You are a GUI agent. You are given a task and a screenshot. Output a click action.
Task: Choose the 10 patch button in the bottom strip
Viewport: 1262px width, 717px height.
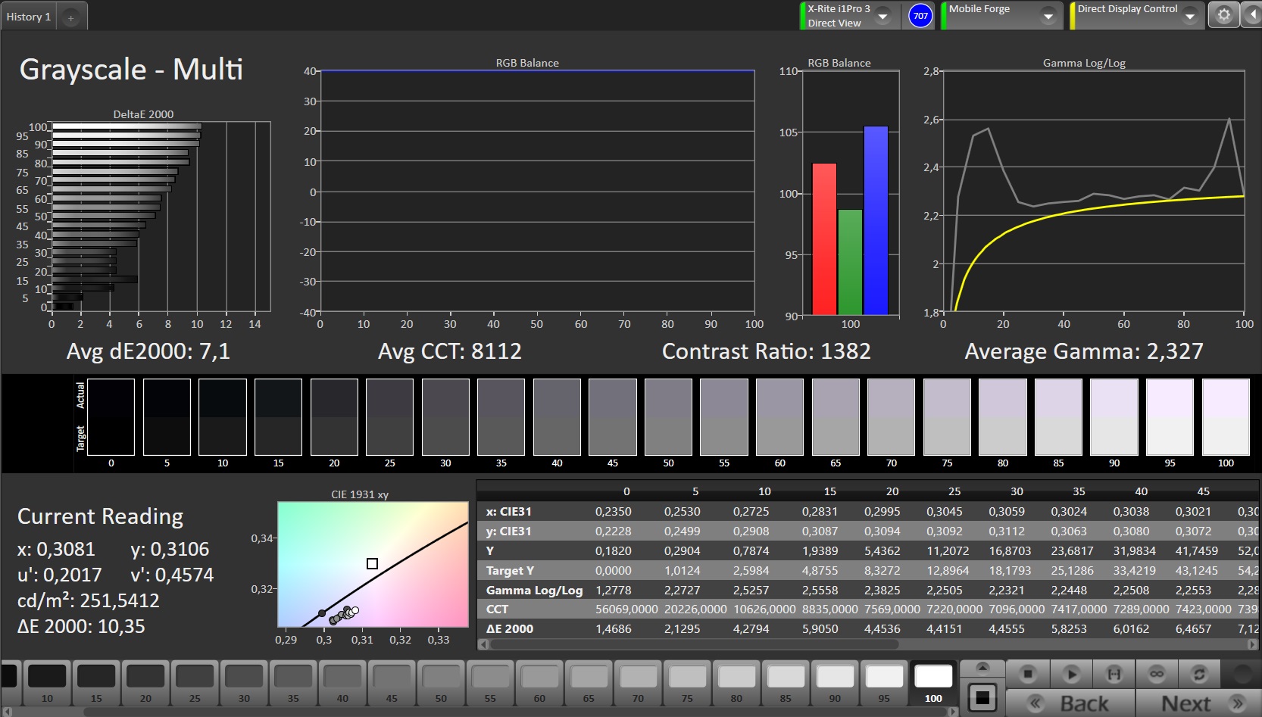pyautogui.click(x=47, y=683)
